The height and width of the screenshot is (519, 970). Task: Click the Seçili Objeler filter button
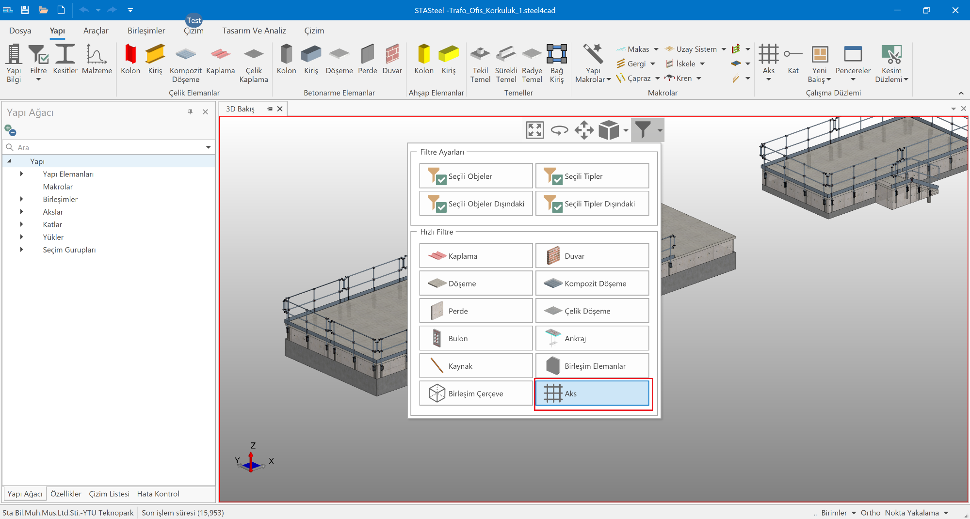click(x=475, y=176)
